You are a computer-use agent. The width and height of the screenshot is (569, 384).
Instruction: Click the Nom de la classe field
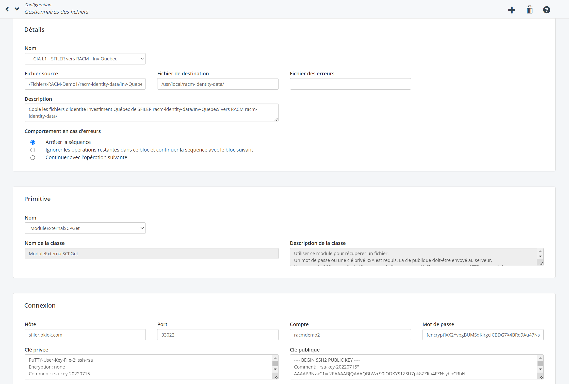point(151,254)
